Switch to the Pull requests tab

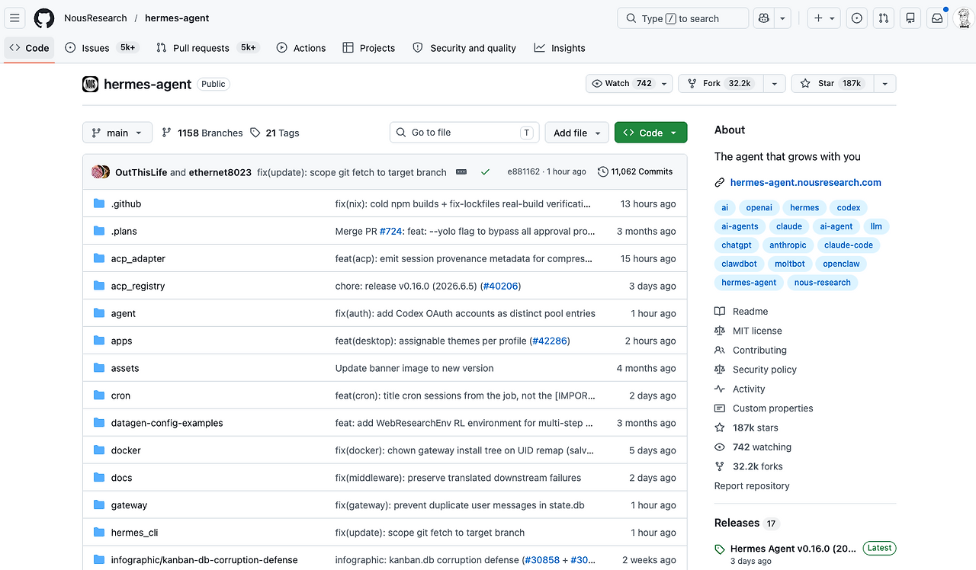tap(207, 48)
